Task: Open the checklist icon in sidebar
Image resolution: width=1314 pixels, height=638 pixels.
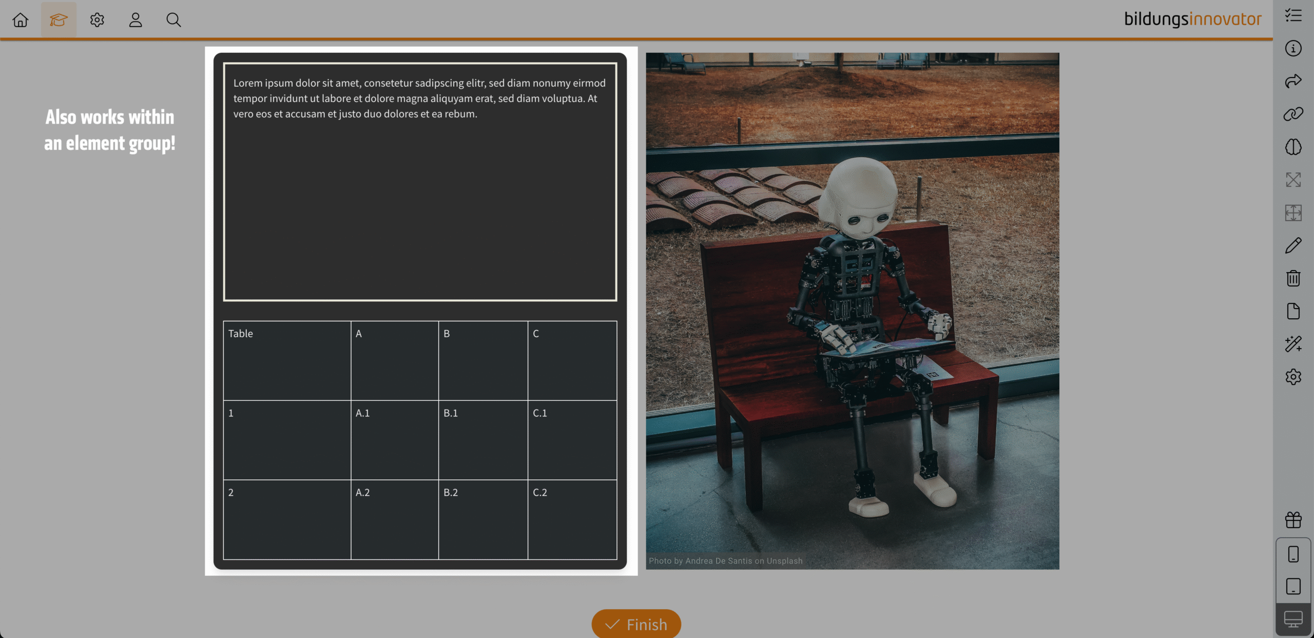Action: click(x=1293, y=15)
